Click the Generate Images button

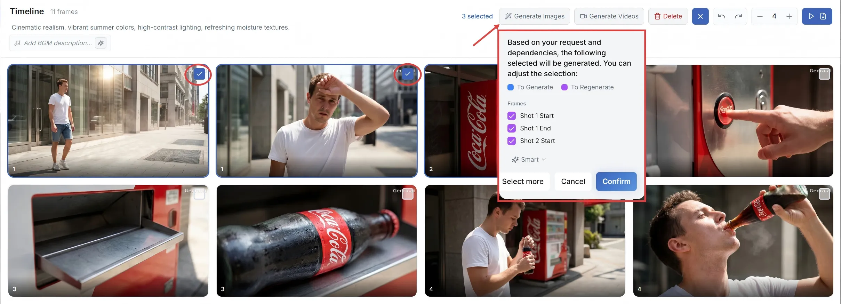pyautogui.click(x=535, y=16)
